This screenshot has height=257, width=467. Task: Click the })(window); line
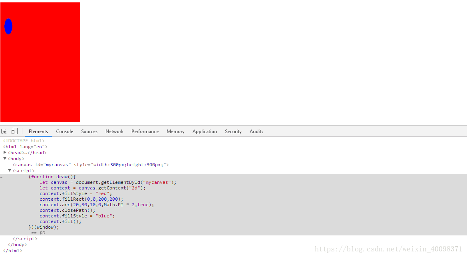(44, 227)
